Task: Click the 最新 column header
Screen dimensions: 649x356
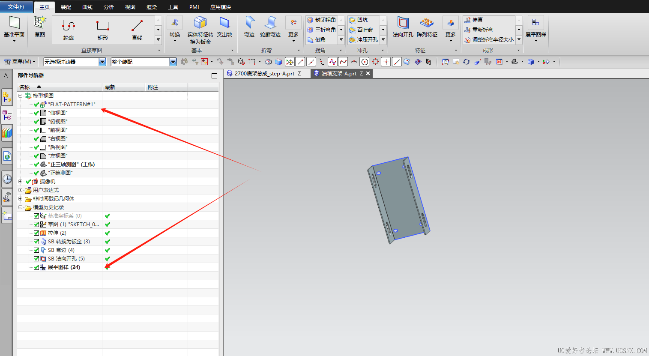Action: tap(123, 87)
